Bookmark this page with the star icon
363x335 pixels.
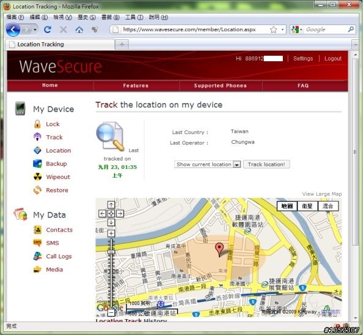pos(274,29)
